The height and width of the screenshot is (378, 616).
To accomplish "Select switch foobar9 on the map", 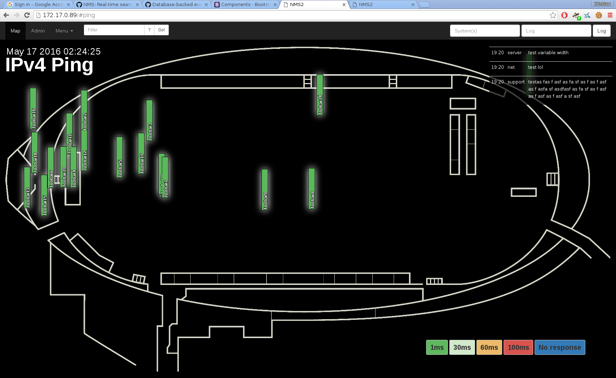I will click(x=265, y=190).
